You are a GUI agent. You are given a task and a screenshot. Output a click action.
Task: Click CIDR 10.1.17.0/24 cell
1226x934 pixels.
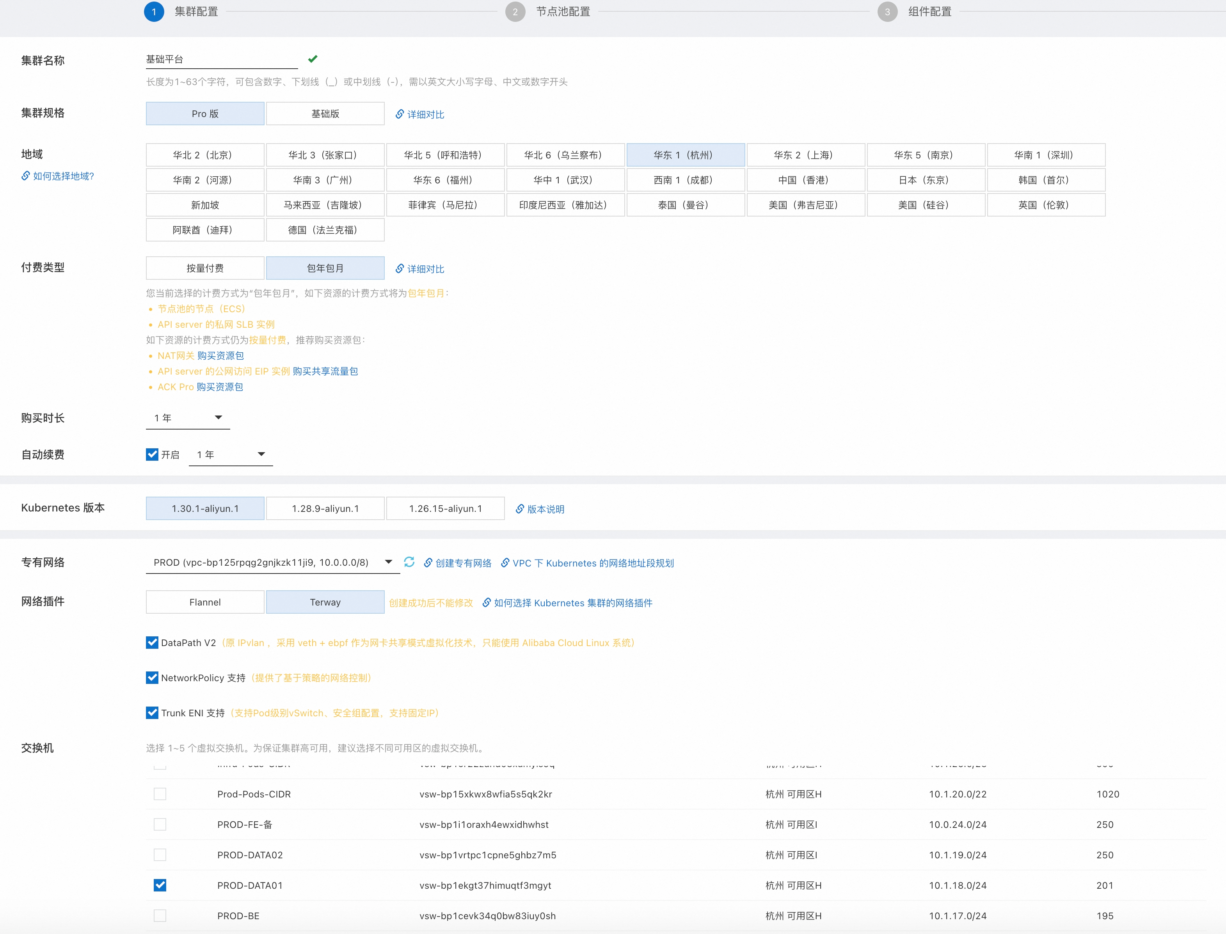(x=958, y=916)
